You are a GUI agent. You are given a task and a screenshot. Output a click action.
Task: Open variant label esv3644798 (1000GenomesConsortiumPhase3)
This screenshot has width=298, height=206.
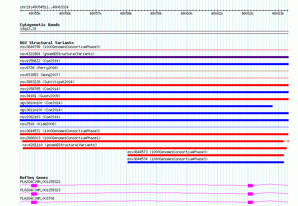click(x=60, y=47)
